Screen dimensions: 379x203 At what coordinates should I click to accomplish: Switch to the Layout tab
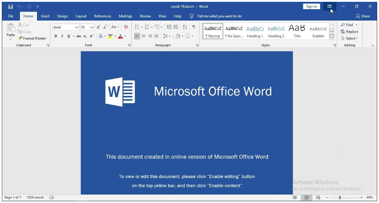tap(81, 16)
